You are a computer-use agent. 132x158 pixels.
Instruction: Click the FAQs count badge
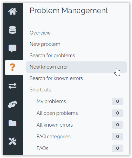click(x=118, y=148)
